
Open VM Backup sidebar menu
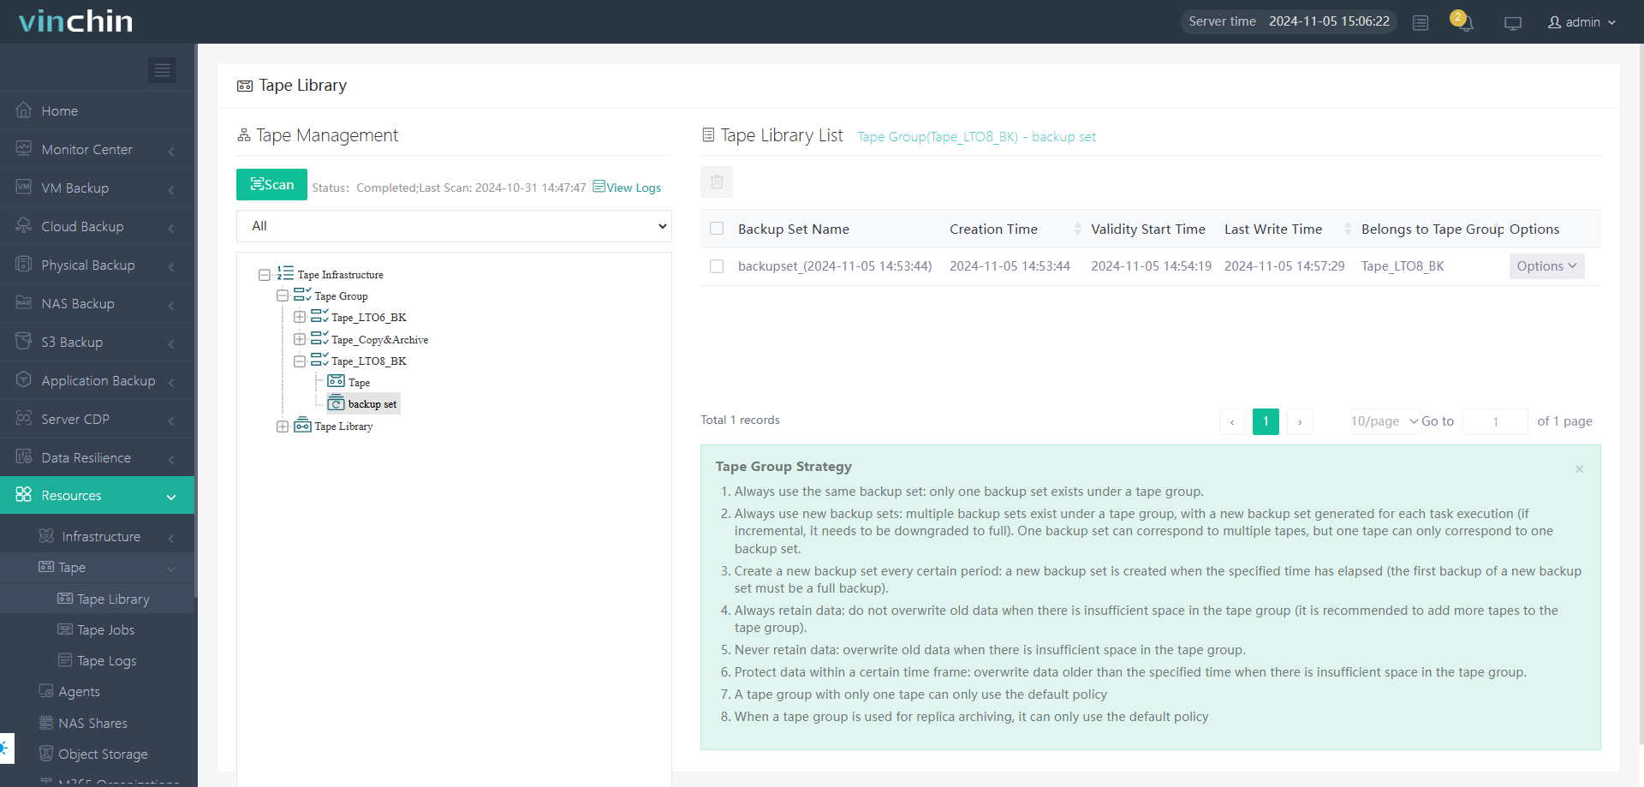click(75, 188)
